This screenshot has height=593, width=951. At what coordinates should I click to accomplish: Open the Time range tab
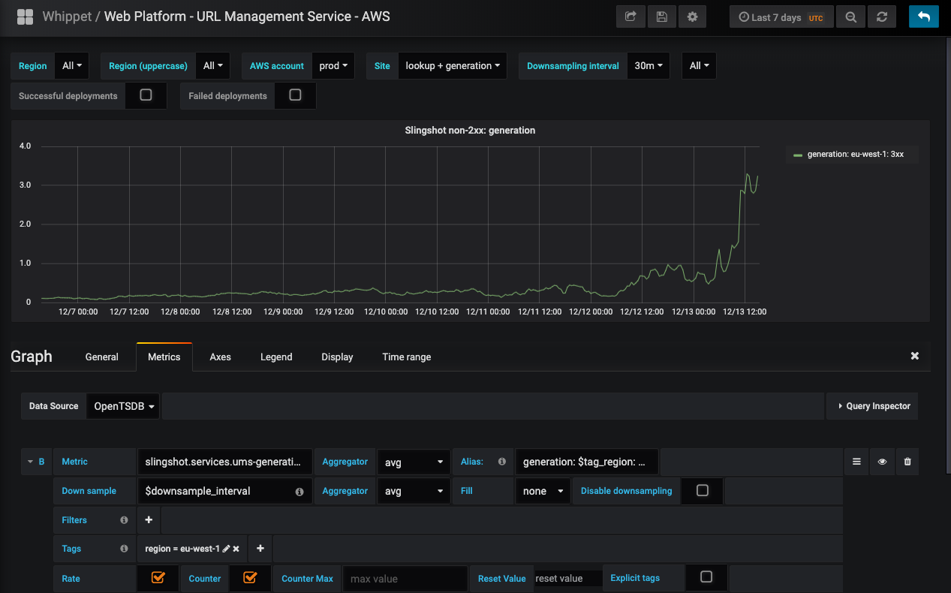click(407, 357)
